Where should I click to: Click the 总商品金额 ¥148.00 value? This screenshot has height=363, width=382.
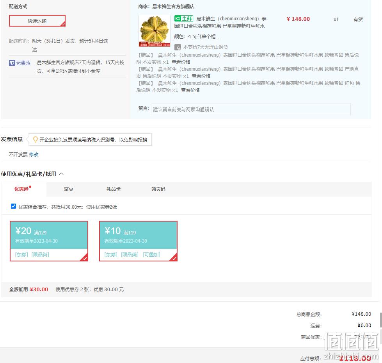(x=361, y=314)
